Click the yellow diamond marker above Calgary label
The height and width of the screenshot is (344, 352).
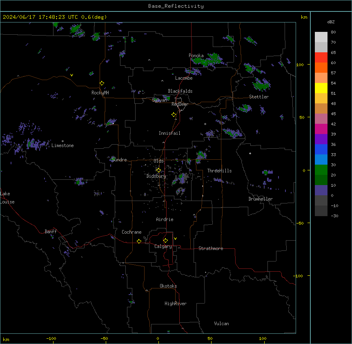(165, 241)
